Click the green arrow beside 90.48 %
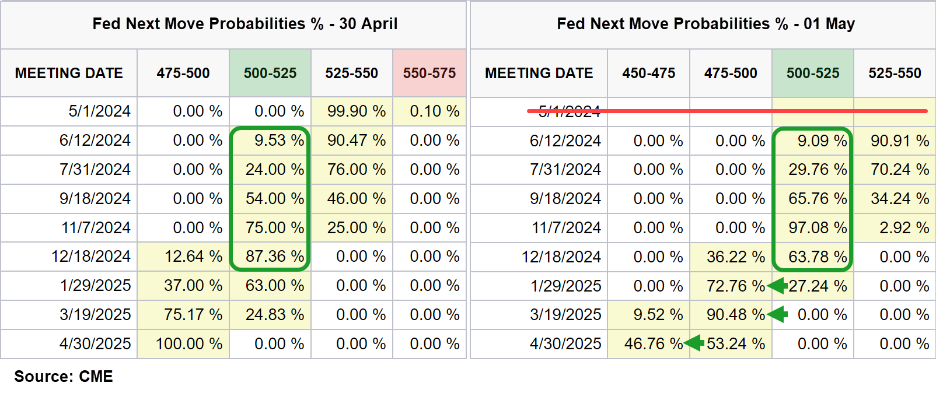936x393 pixels. click(777, 315)
